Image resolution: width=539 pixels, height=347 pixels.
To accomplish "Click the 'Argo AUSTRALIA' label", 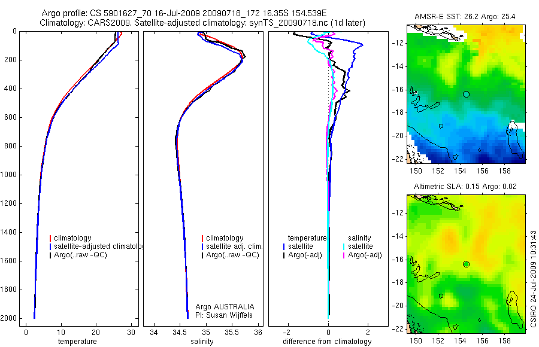I will pos(225,307).
